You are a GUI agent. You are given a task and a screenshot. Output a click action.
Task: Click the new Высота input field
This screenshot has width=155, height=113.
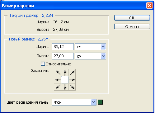[63, 56]
